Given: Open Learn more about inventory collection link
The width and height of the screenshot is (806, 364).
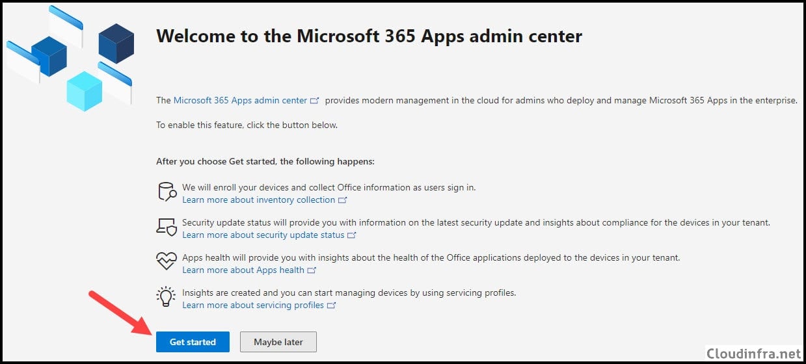Looking at the screenshot, I should (x=259, y=200).
